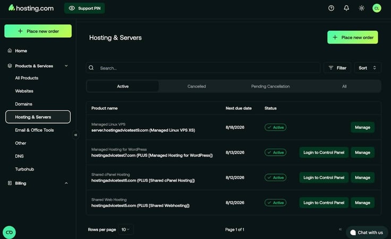Open Websites in sidebar

point(24,91)
